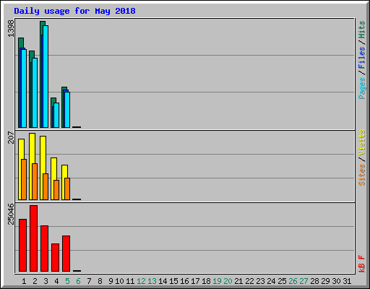
Task: Click day label 15 on the x-axis
Action: click(x=173, y=281)
